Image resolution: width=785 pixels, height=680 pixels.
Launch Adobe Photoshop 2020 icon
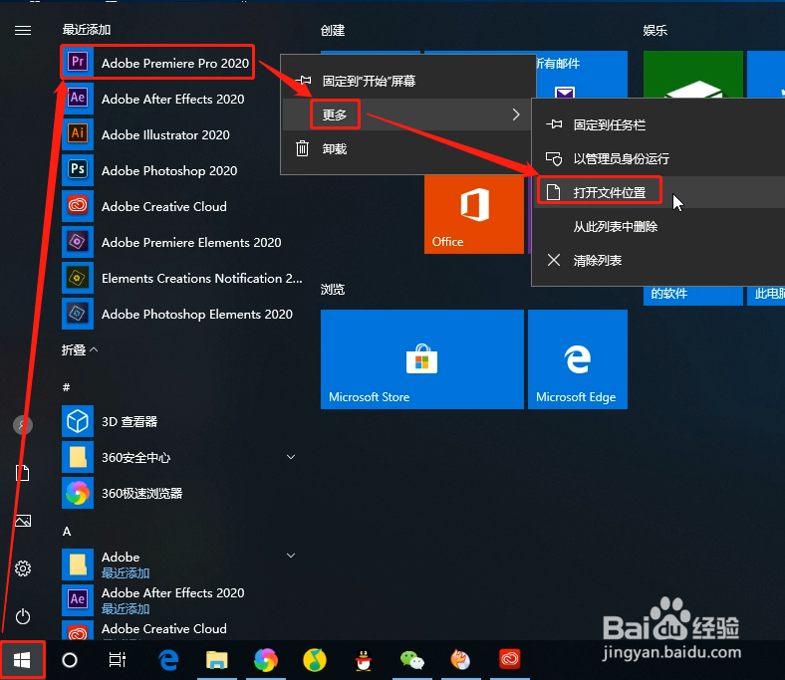78,170
